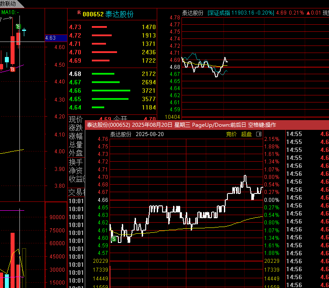Click the 深证成指 11903.16 index label
The height and width of the screenshot is (288, 329).
coord(241,13)
